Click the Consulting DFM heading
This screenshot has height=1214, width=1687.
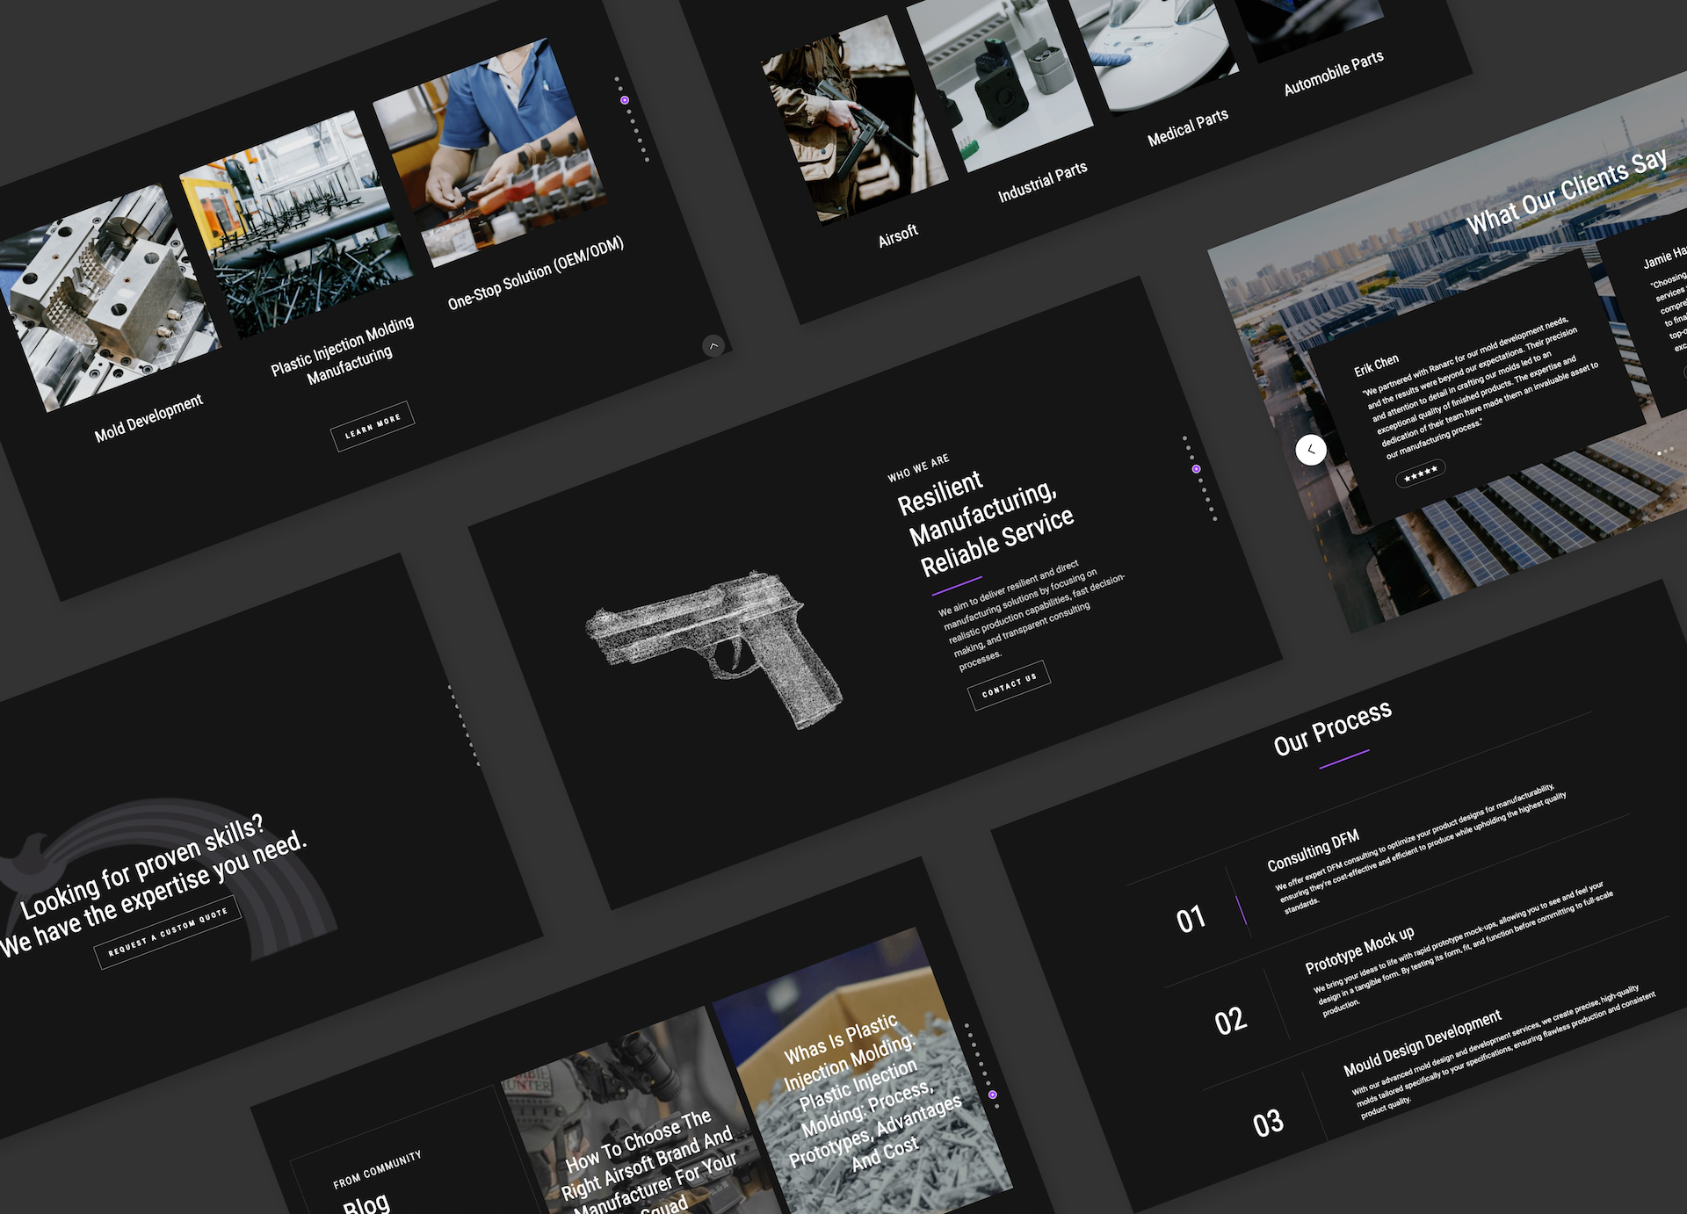tap(1313, 850)
